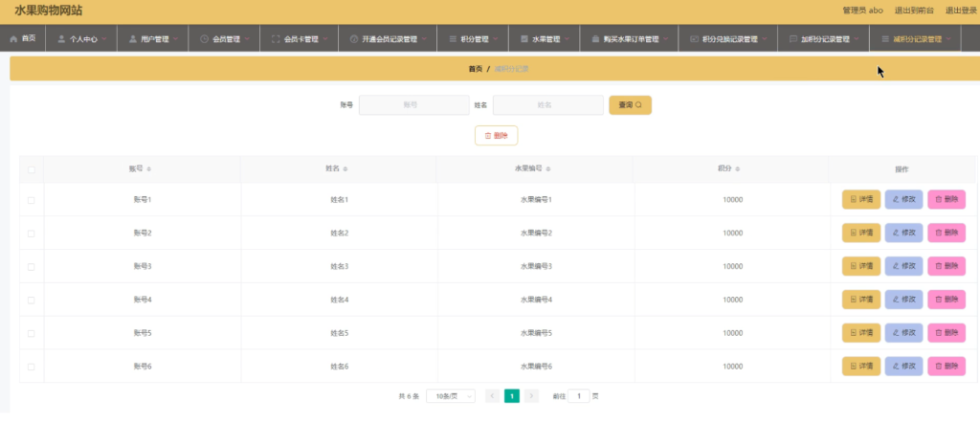Expand the 加积分记录管理 menu chevron
Viewport: 980px width, 446px height.
pos(857,38)
